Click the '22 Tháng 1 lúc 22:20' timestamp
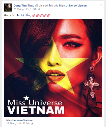106x127 pixels. (x=17, y=123)
